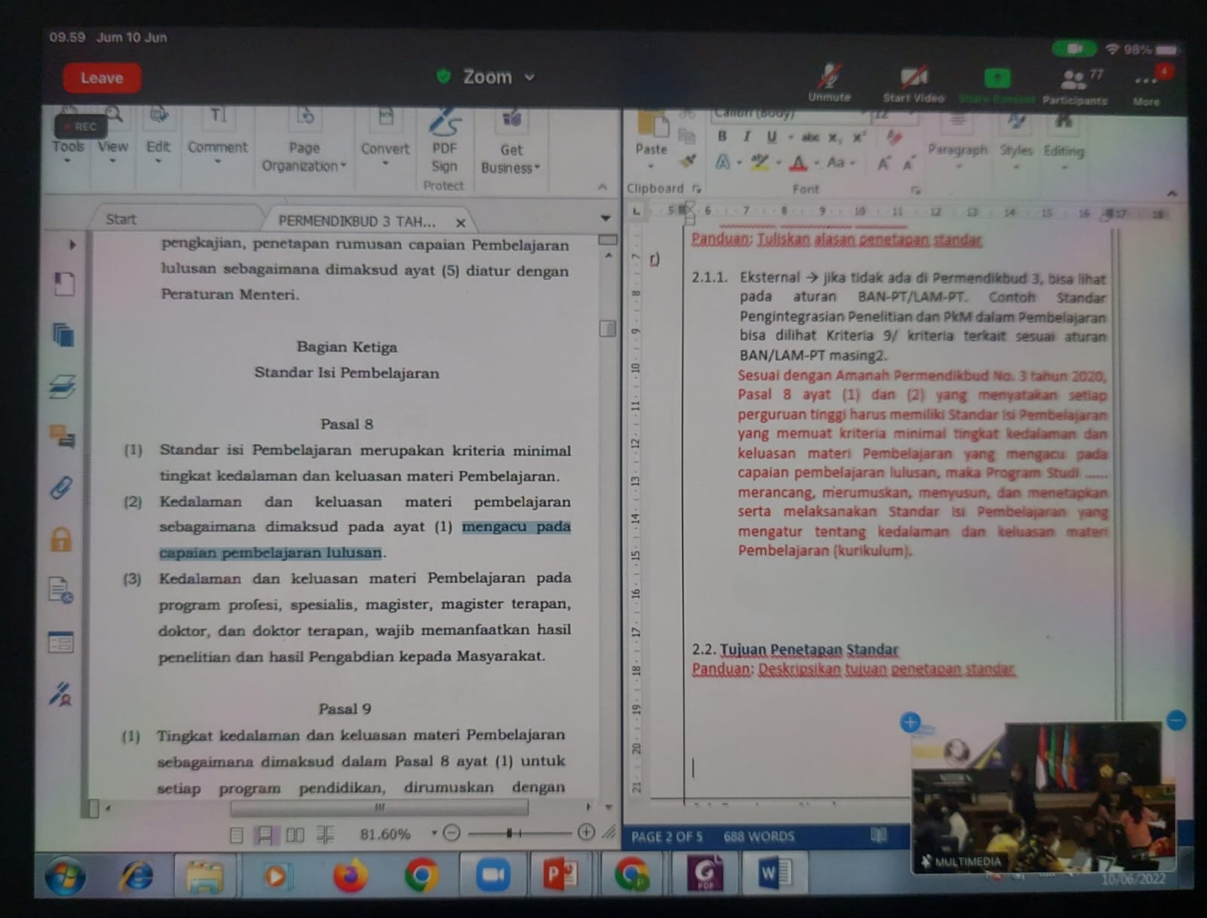Open the Editing group in Word
Image resolution: width=1207 pixels, height=918 pixels.
1064,143
